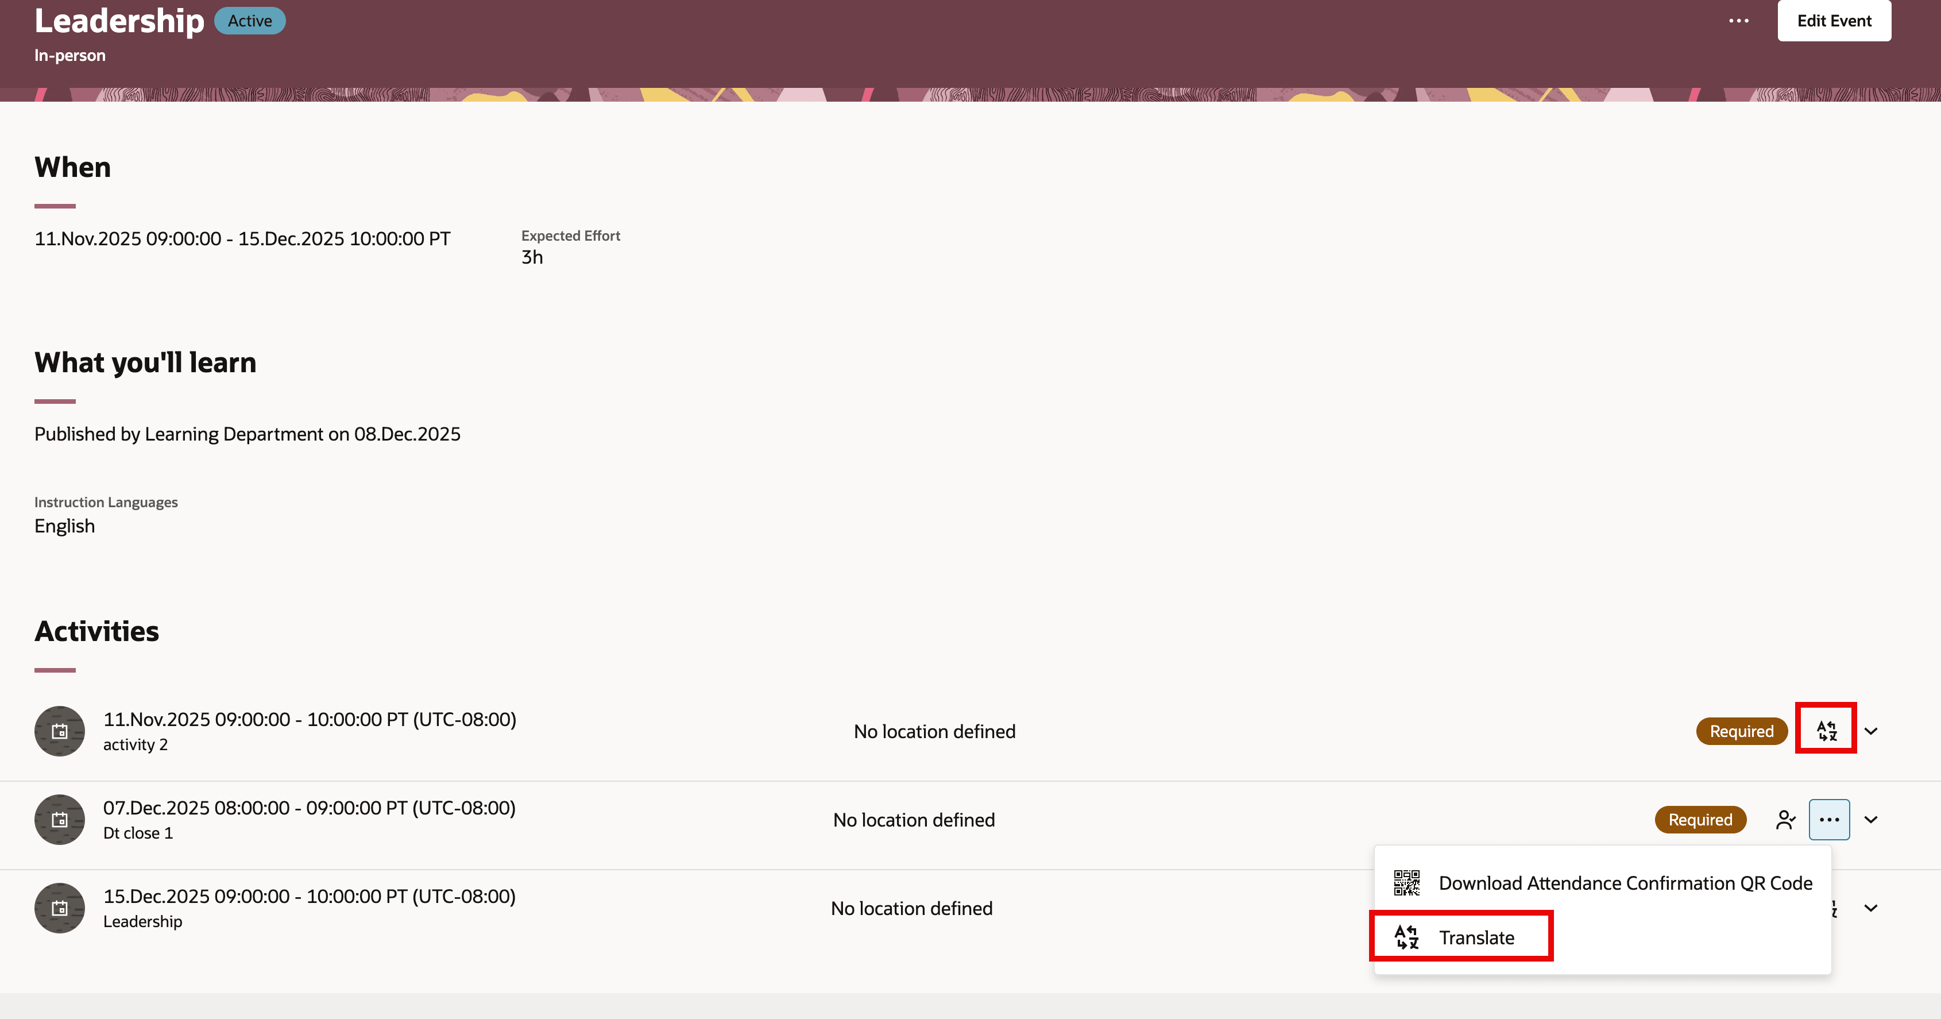This screenshot has width=1941, height=1019.
Task: Open the ellipsis options icon on Dt close 1 row
Action: [1830, 819]
